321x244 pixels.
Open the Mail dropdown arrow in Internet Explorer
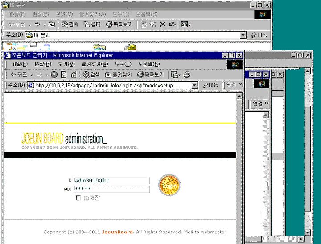(180, 75)
